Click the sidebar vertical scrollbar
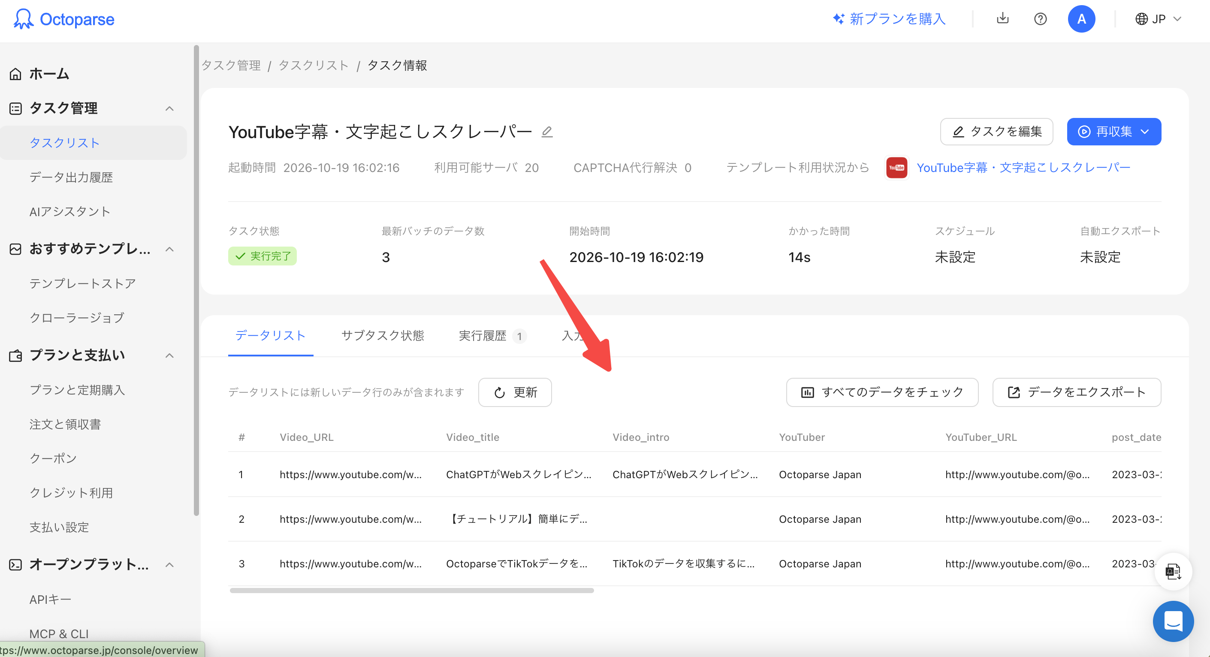 coord(196,280)
